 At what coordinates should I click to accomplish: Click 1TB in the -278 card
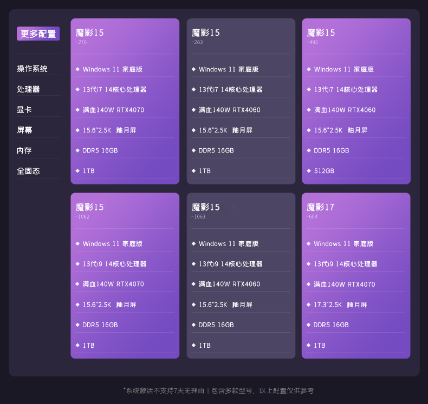89,171
